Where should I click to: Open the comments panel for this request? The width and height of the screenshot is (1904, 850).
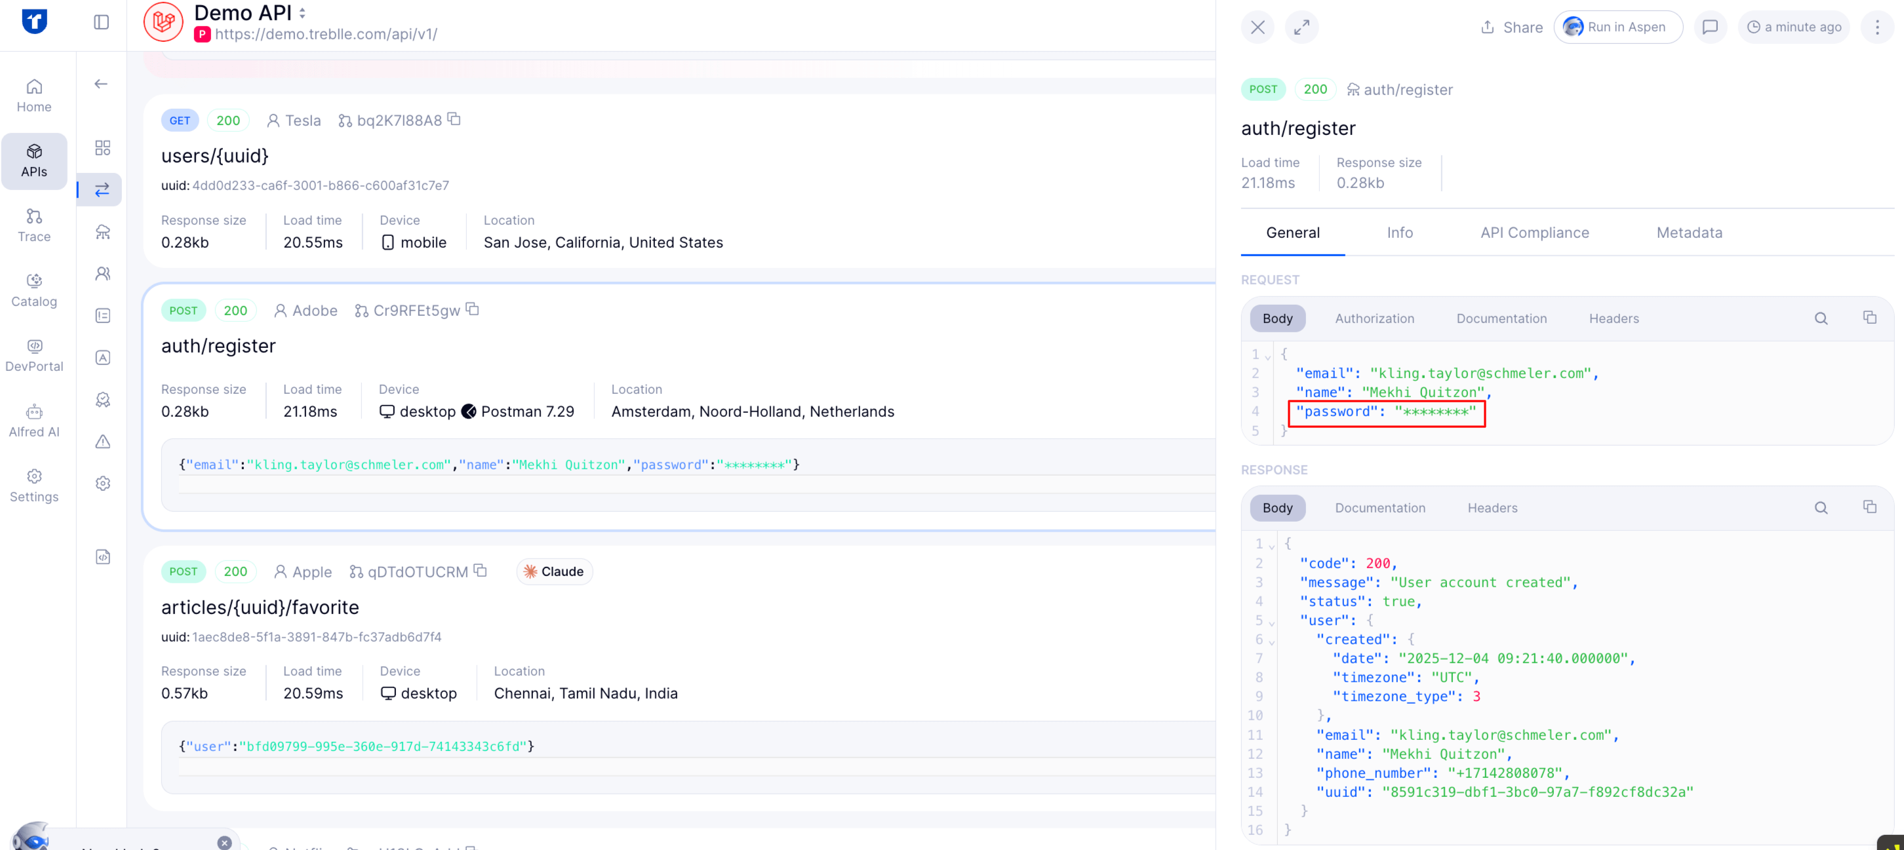click(x=1710, y=27)
